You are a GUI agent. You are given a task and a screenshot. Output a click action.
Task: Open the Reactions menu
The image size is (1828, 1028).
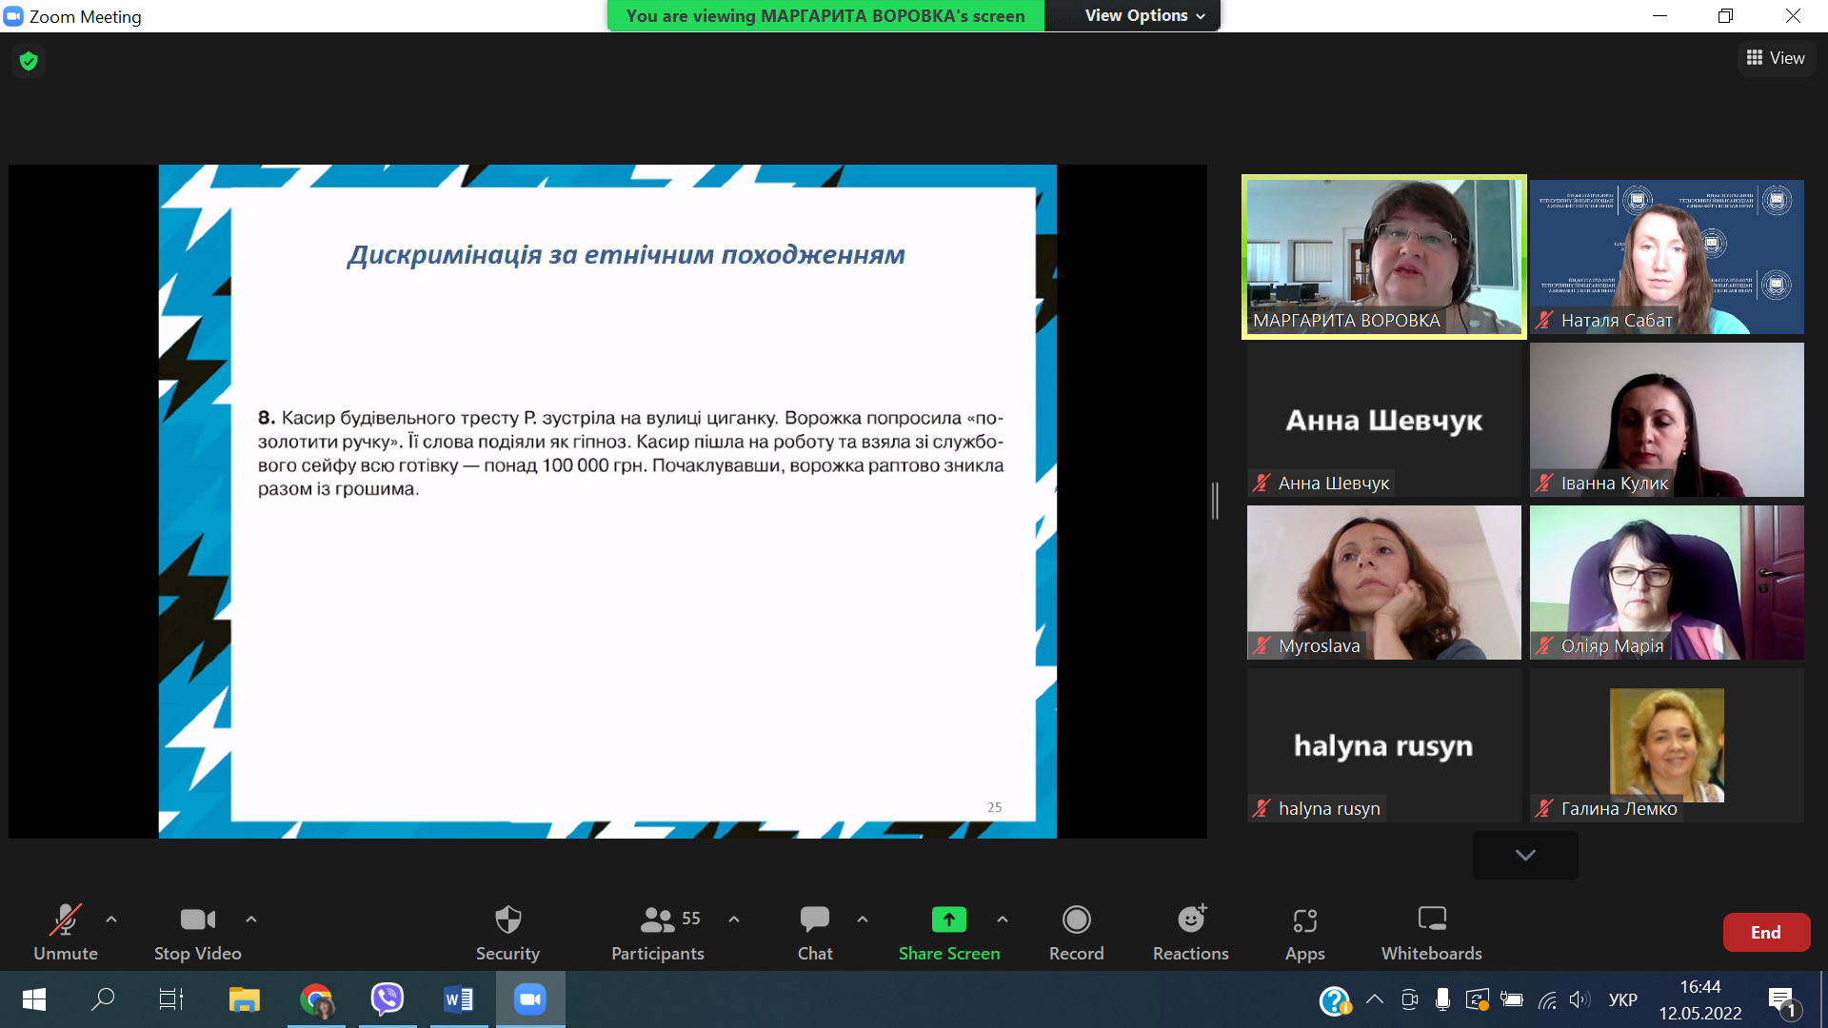point(1190,919)
